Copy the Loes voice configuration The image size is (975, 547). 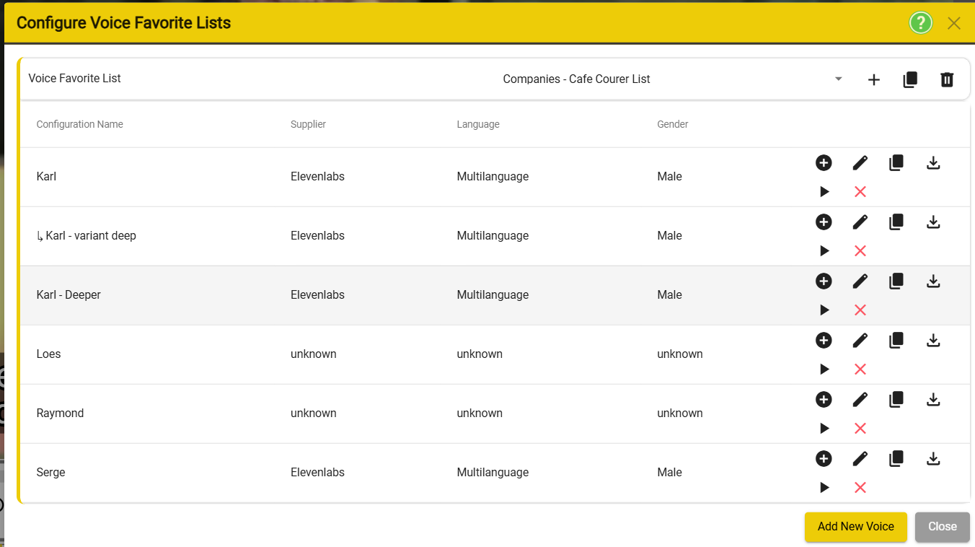coord(896,341)
